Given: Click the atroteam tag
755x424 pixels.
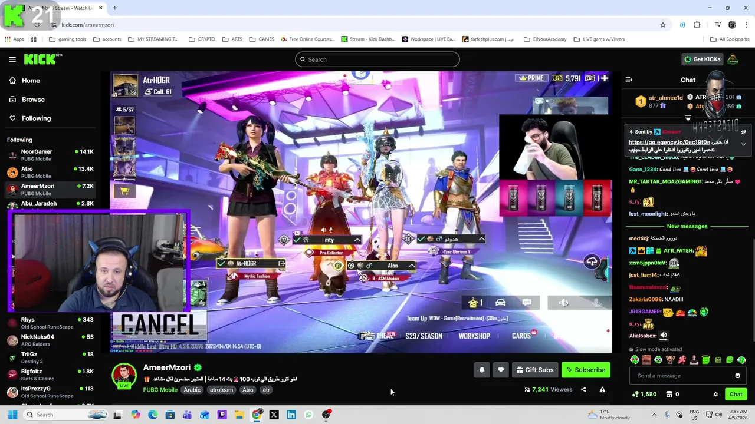Looking at the screenshot, I should tap(222, 390).
